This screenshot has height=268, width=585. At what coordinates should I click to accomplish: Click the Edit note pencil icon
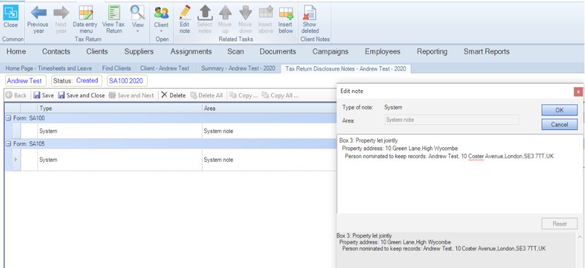185,13
